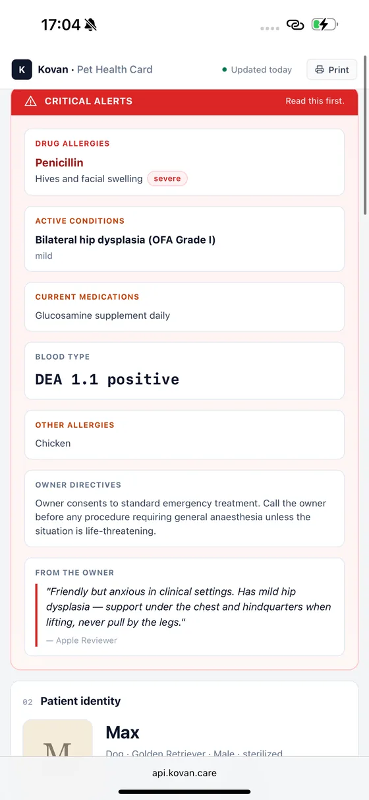
Task: Tap the Kovan Pet Health Card title
Action: (95, 69)
